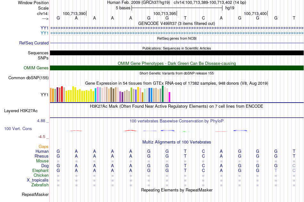Screen dimensions: 304x202
Task: Click the Sequences track label
Action: tap(38, 53)
